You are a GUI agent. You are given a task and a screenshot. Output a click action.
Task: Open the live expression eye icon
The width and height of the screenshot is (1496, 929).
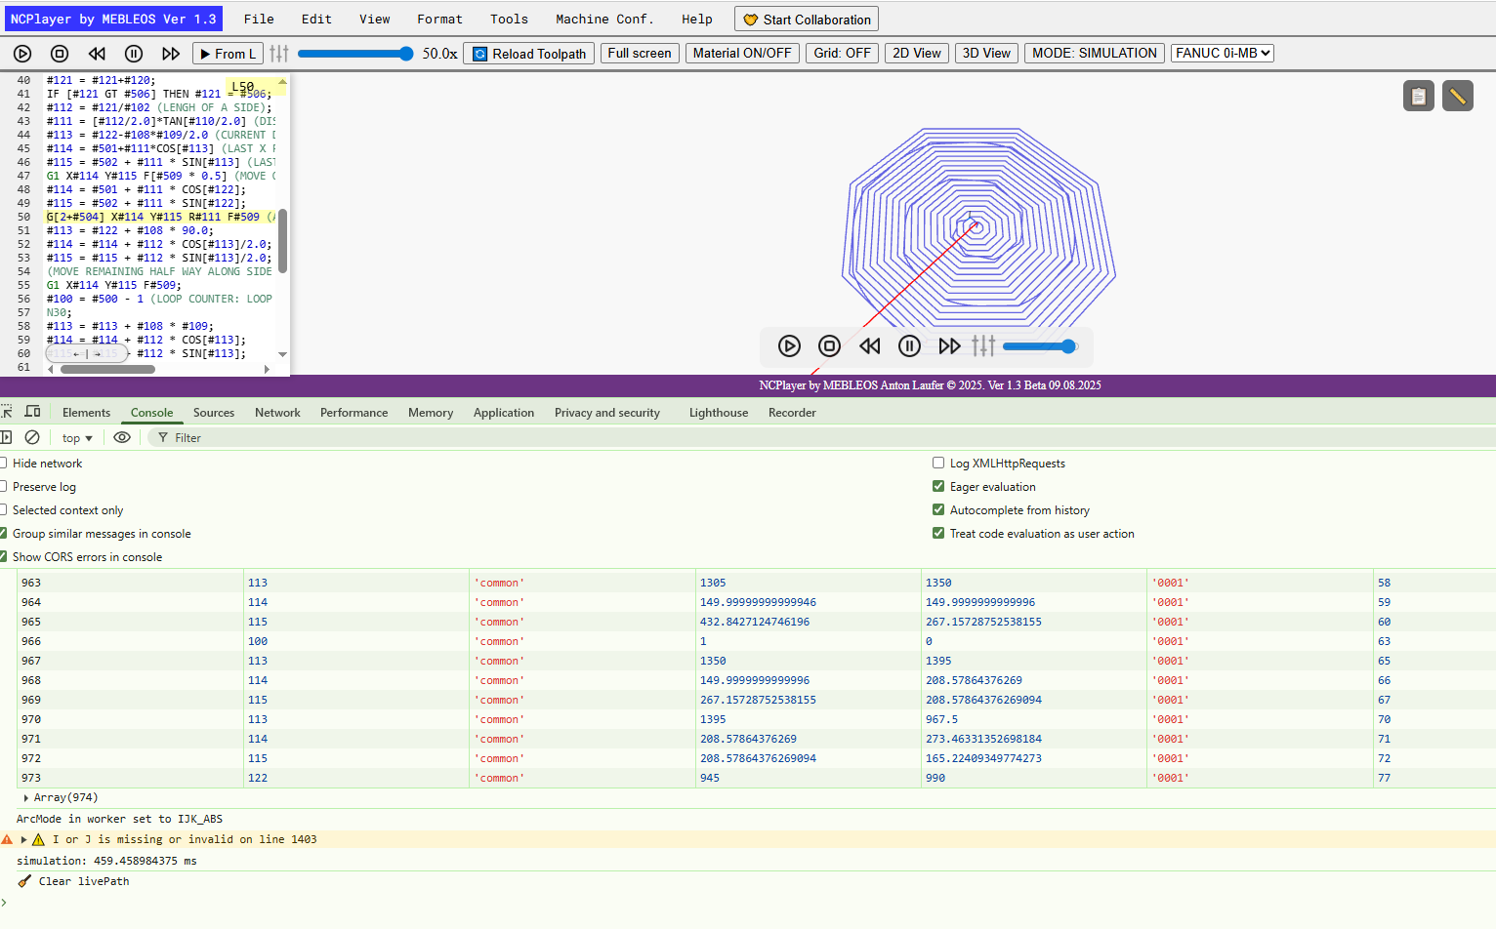click(x=122, y=438)
